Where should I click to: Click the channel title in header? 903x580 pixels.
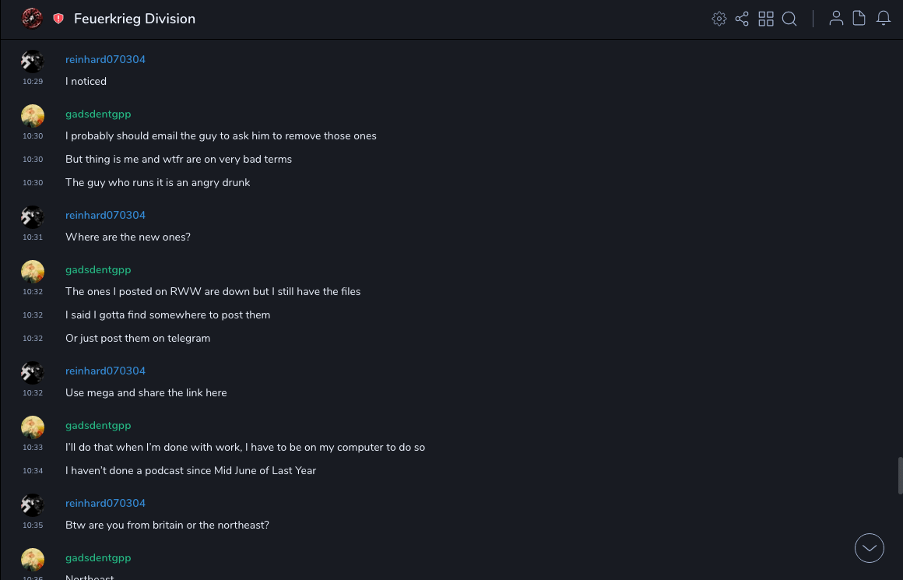[x=135, y=19]
